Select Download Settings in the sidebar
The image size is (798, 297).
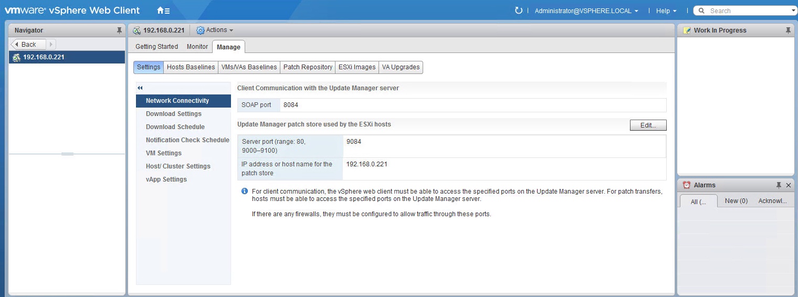174,114
